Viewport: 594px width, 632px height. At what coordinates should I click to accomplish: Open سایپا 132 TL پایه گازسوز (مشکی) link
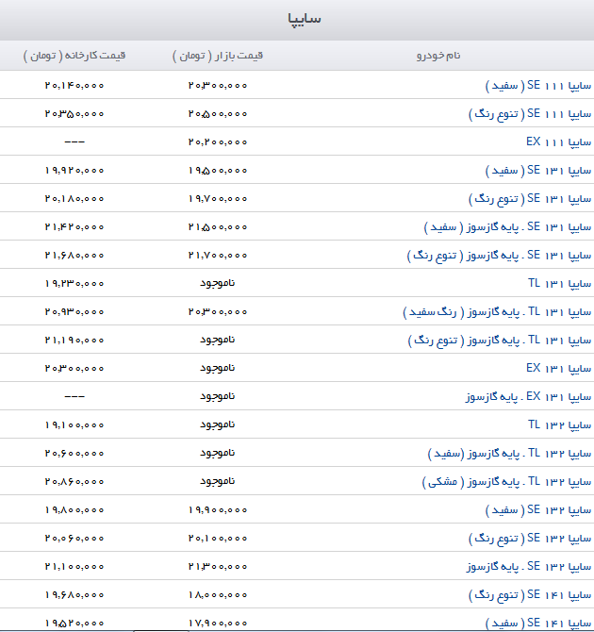(x=506, y=482)
